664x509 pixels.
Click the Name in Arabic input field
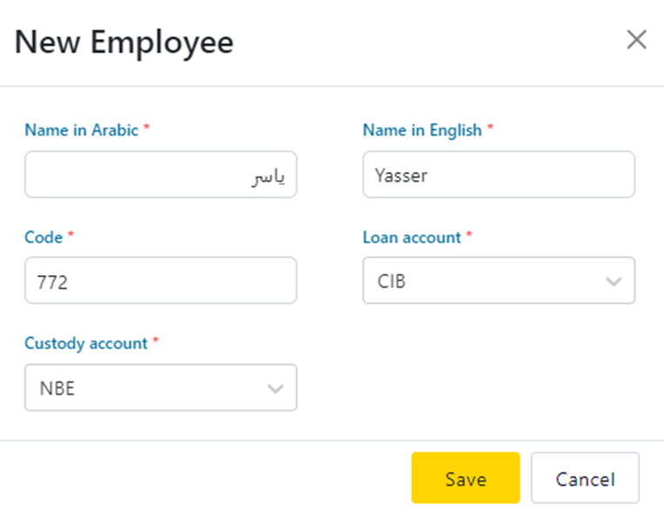click(x=161, y=175)
